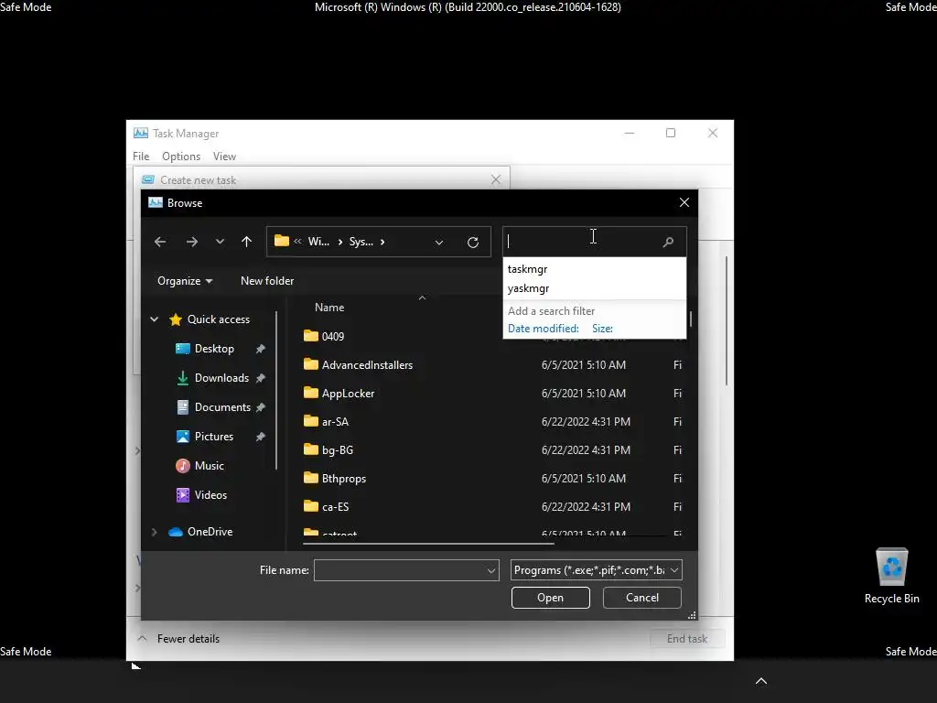
Task: Collapse Task Manager with Fewer details
Action: pyautogui.click(x=178, y=638)
